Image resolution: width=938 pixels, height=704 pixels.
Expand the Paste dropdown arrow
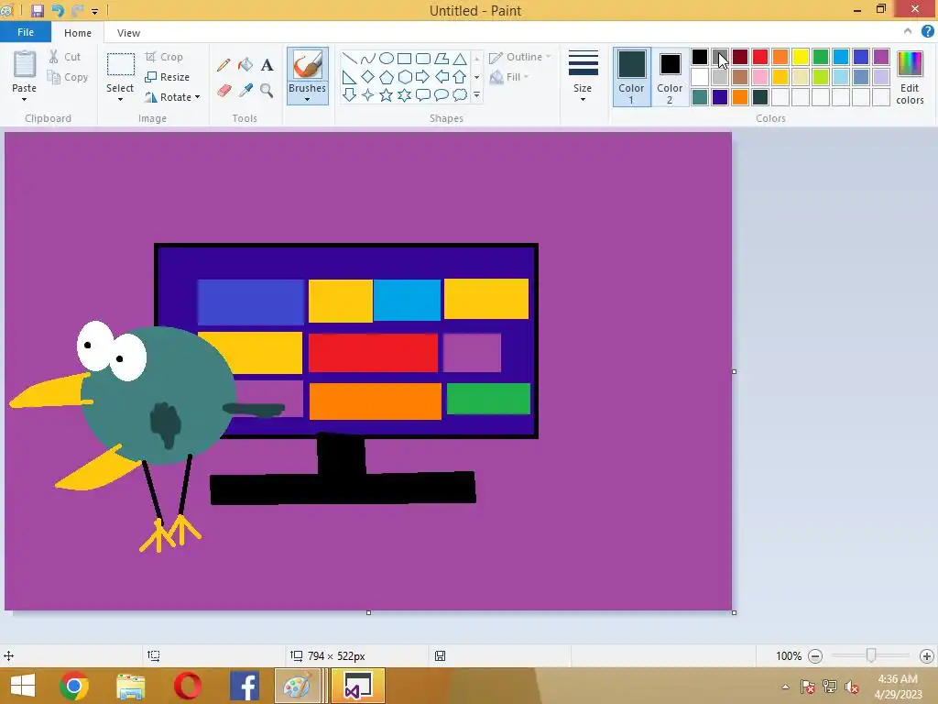click(x=24, y=99)
